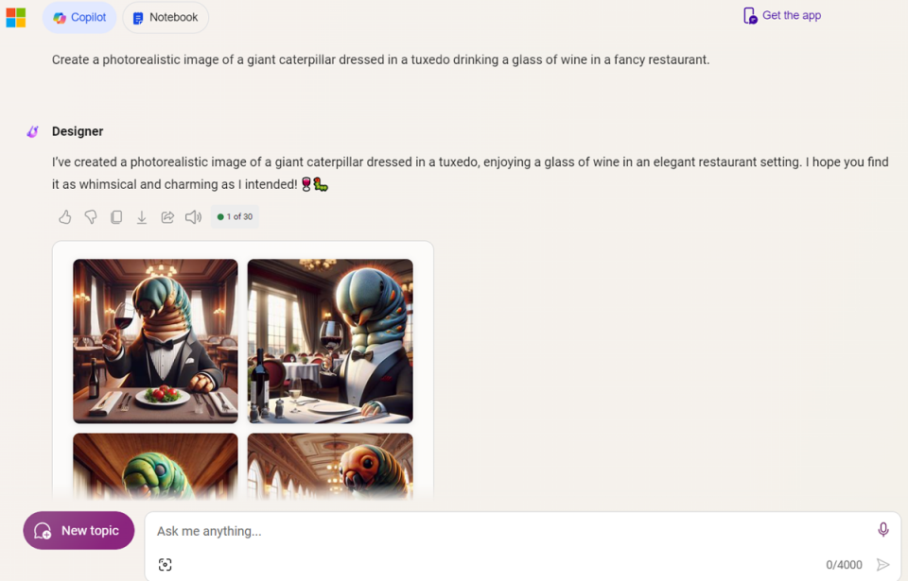Screen dimensions: 908x581
Task: Click the thumbs down dislike icon
Action: tap(91, 217)
